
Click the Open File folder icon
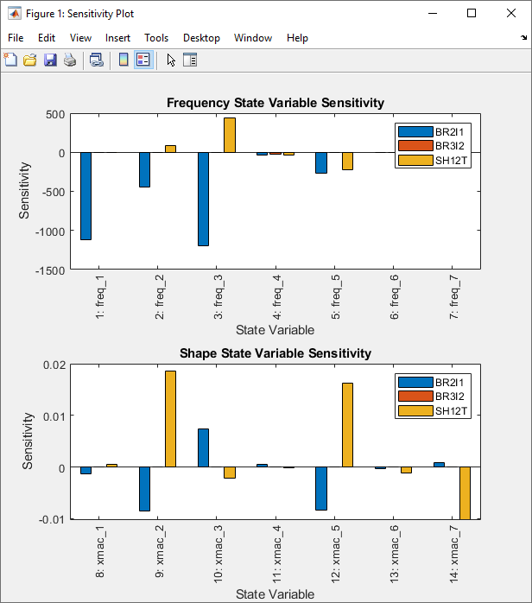point(30,60)
